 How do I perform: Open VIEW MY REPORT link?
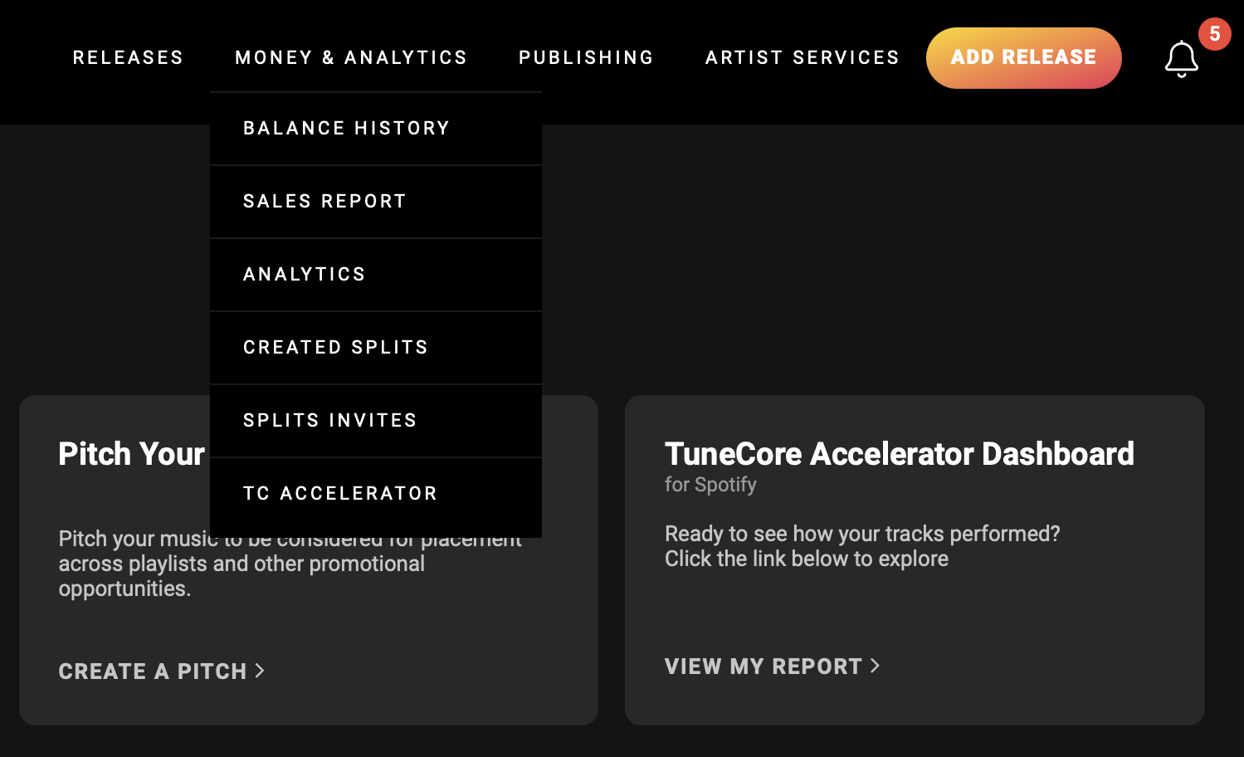(x=763, y=666)
